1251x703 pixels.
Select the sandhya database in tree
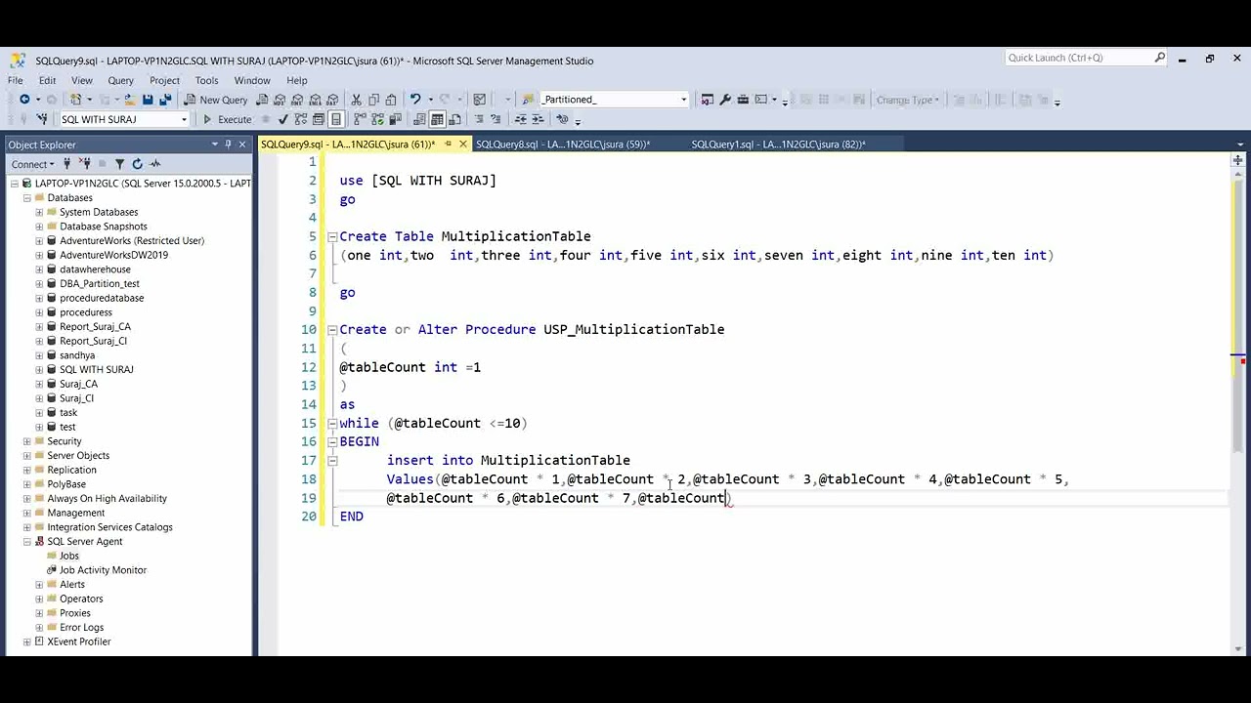[x=77, y=355]
